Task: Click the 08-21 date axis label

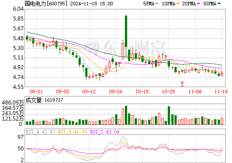Action: [x=36, y=92]
